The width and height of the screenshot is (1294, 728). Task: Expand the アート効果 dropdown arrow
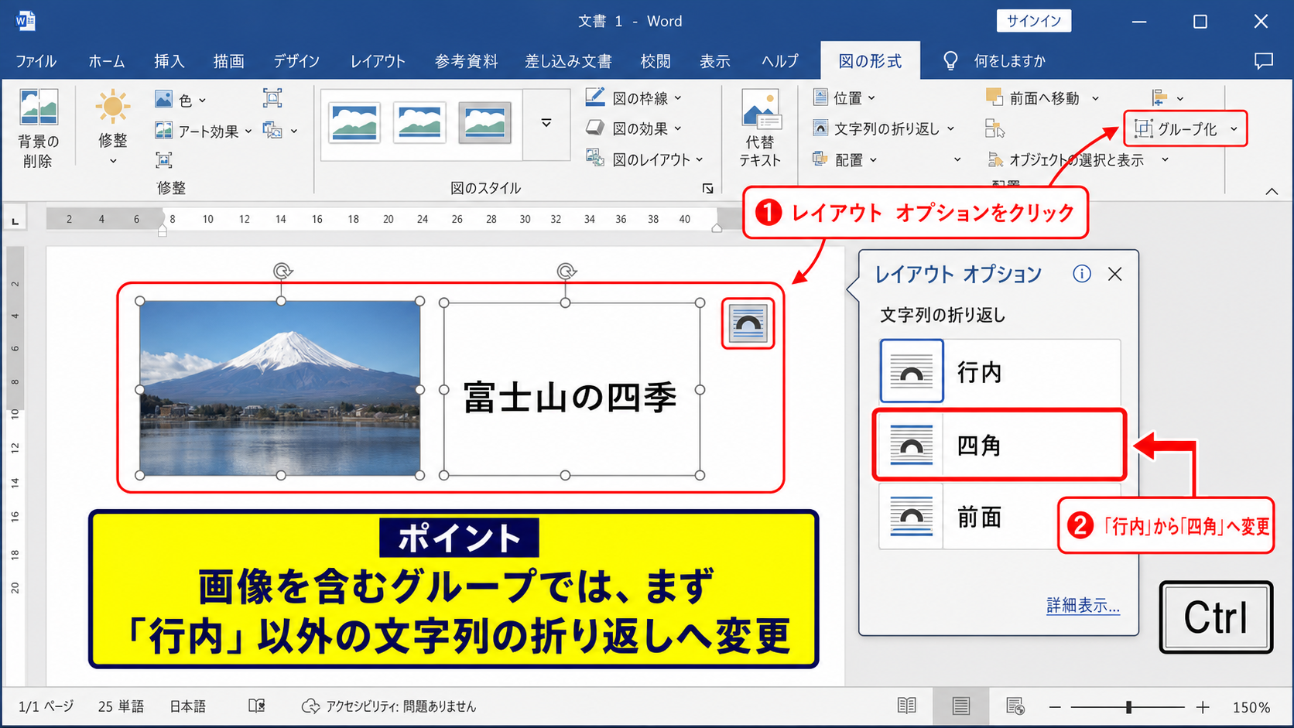[248, 132]
